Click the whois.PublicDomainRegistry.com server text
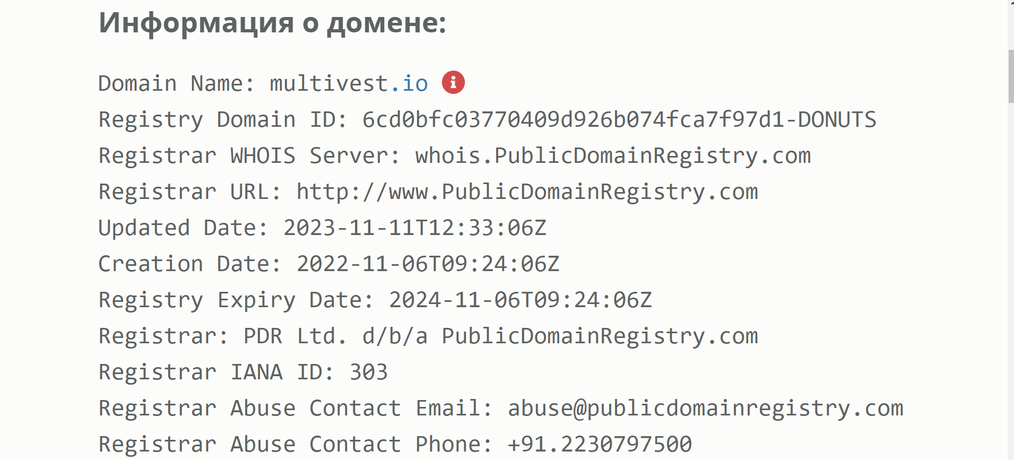This screenshot has width=1014, height=460. (613, 156)
